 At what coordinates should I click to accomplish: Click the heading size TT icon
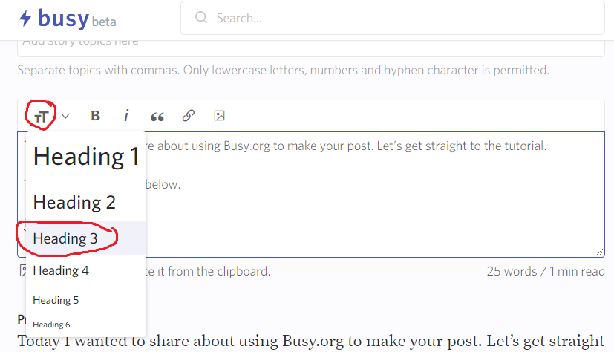click(41, 117)
